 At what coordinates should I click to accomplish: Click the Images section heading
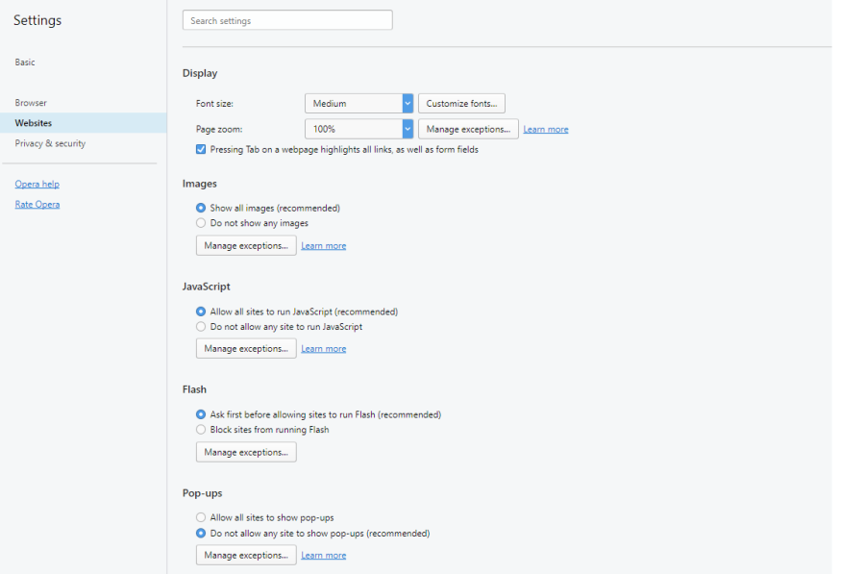[x=200, y=184]
